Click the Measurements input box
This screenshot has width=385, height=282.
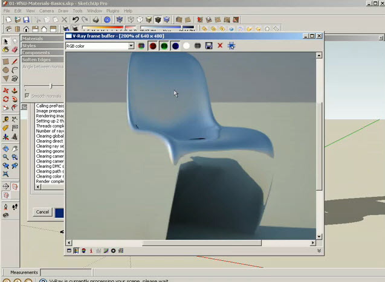pyautogui.click(x=66, y=272)
